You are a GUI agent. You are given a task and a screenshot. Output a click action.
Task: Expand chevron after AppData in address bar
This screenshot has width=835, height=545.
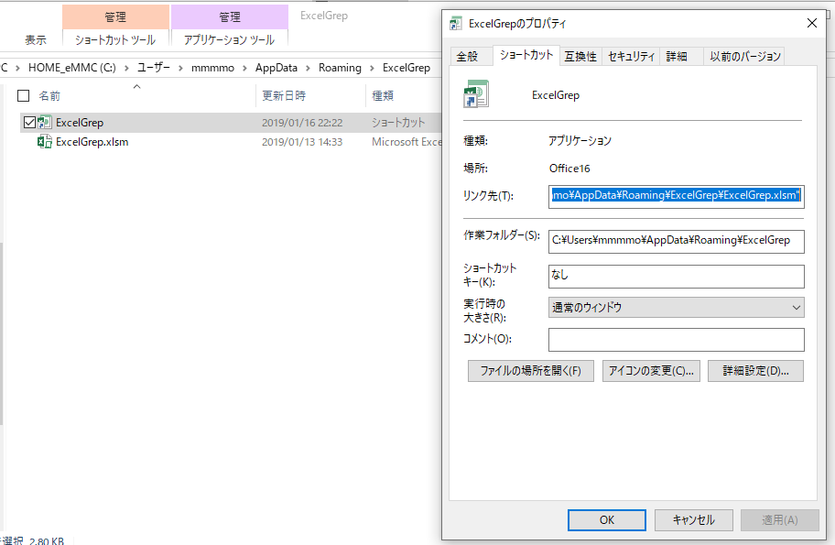pos(308,68)
